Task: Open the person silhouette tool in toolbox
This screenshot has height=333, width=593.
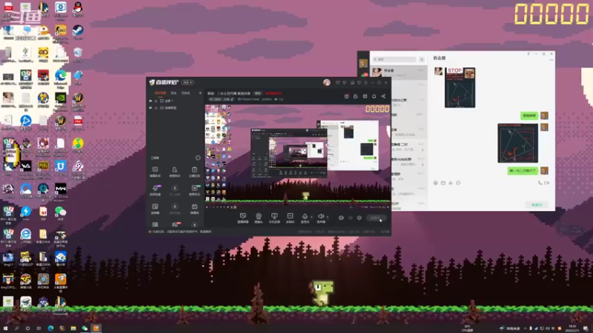Action: 174,172
